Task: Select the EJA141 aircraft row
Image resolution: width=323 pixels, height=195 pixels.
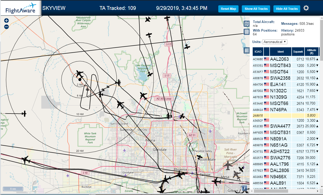Action: click(286, 84)
